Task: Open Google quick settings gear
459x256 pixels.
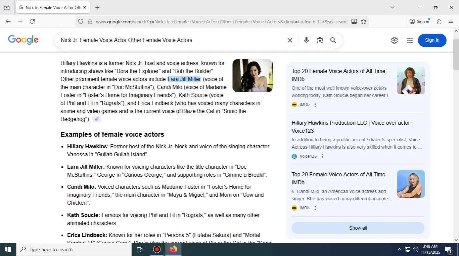Action: (x=394, y=40)
